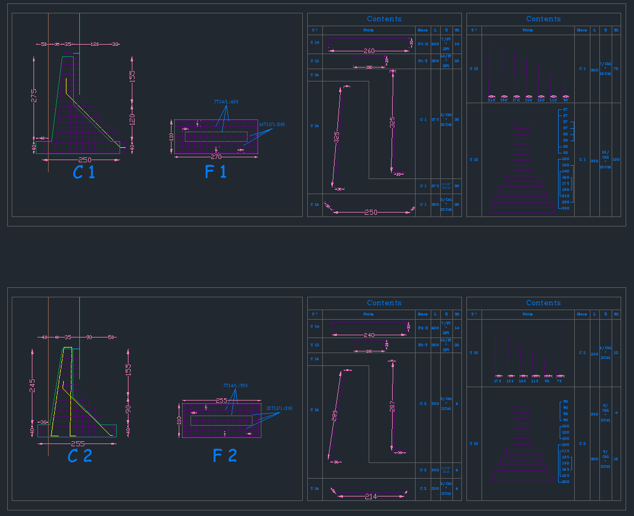Screen dimensions: 634x516
Task: Click the T 14 cell in the P2-X row
Action: click(314, 326)
